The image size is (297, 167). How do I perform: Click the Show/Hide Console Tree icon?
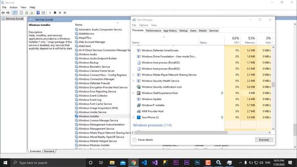15,13
